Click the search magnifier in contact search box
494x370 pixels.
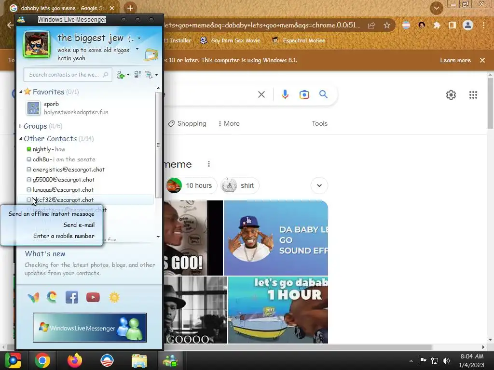(106, 75)
